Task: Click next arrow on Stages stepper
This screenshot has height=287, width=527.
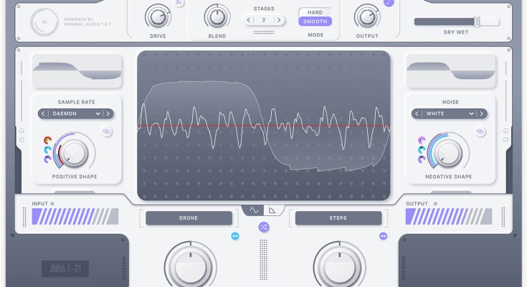Action: pos(279,19)
